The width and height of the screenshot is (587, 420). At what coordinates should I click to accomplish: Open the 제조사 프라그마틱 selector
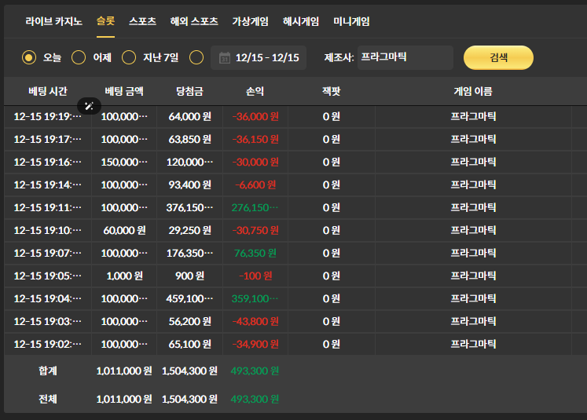(x=405, y=57)
